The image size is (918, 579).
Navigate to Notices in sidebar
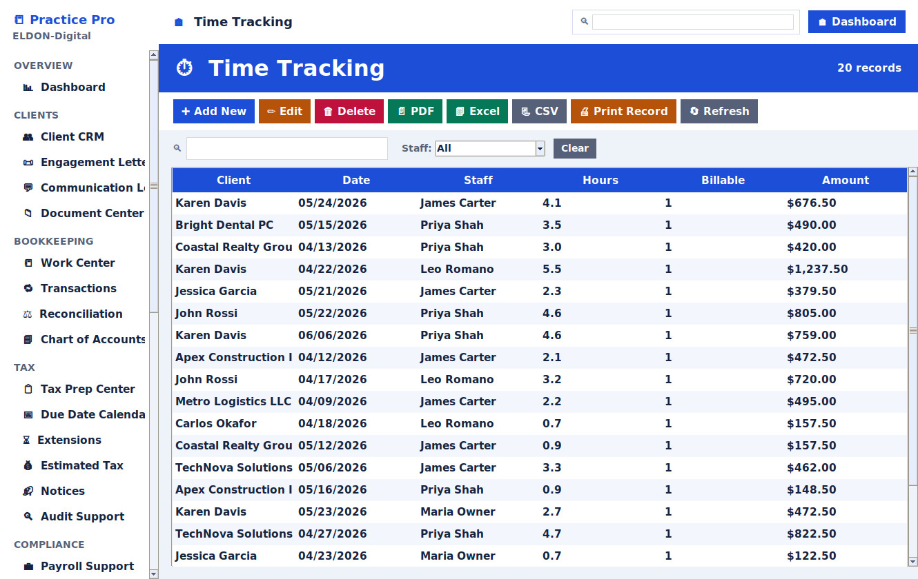(x=62, y=491)
